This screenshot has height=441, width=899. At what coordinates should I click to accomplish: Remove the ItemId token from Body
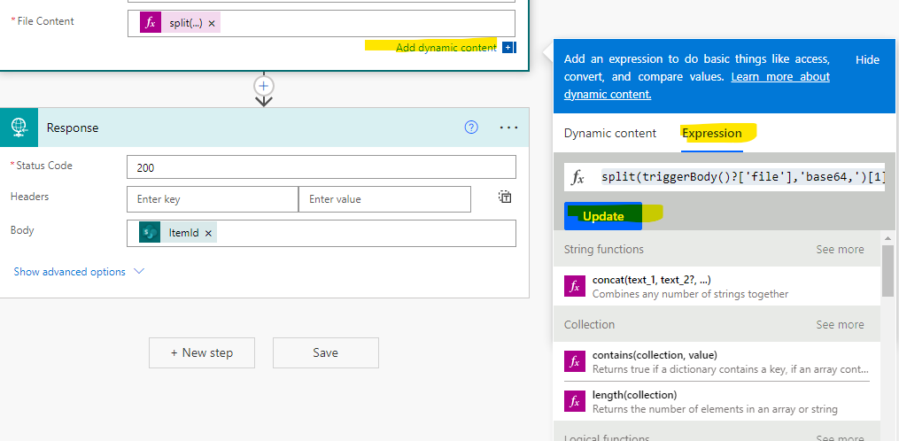[x=208, y=233]
